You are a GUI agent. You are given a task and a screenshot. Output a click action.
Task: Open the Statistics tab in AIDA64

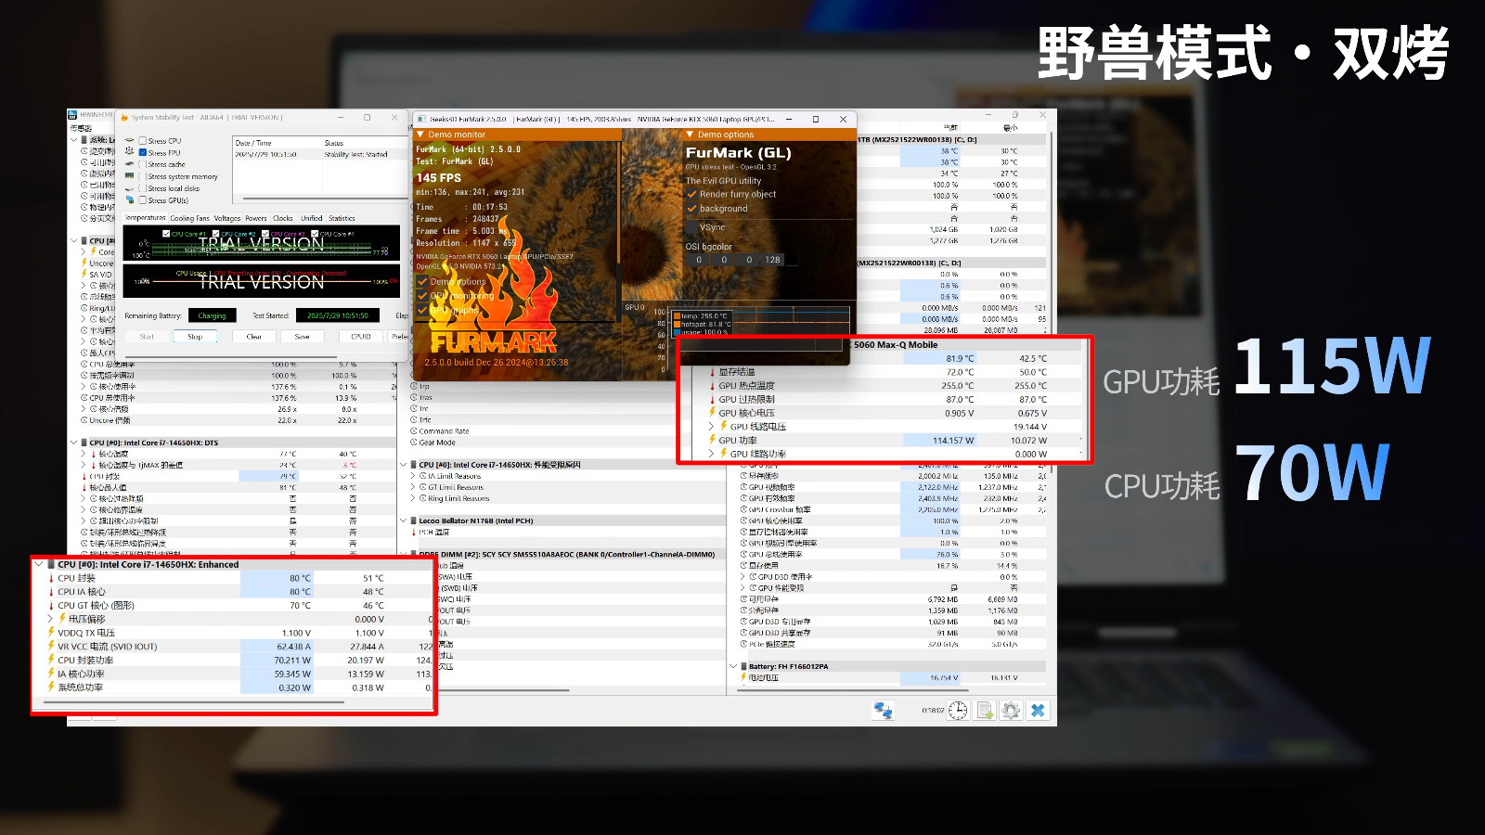(342, 218)
